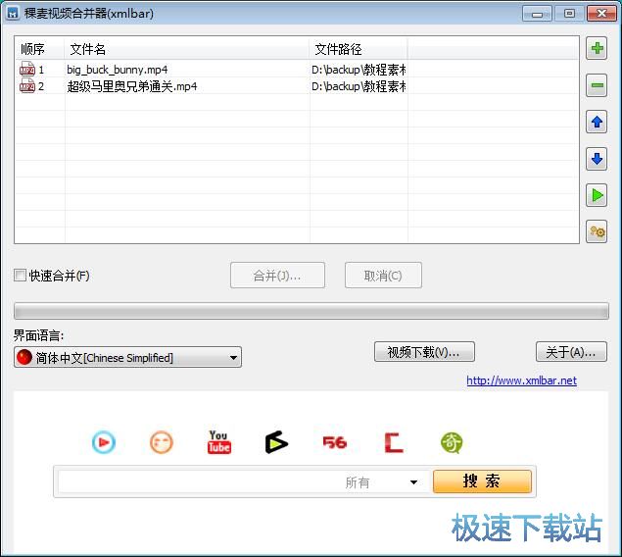Click the green iQiyi site icon
Viewport: 622px width, 557px height.
click(452, 443)
